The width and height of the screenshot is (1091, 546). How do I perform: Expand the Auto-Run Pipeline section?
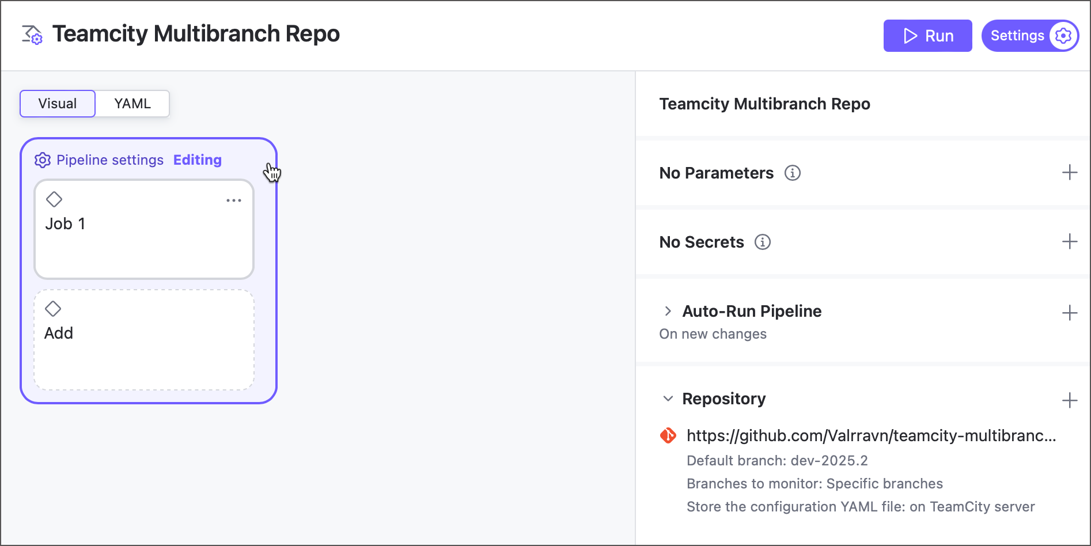point(668,311)
